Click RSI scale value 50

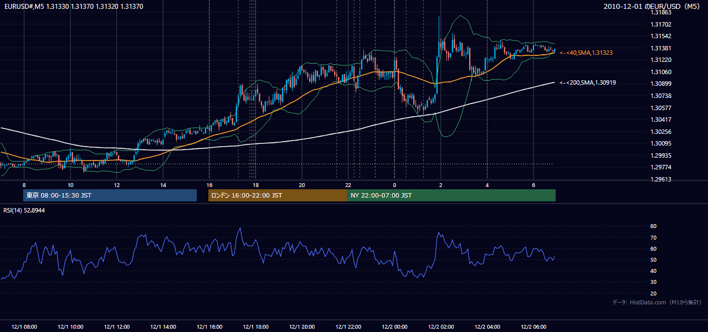[653, 260]
